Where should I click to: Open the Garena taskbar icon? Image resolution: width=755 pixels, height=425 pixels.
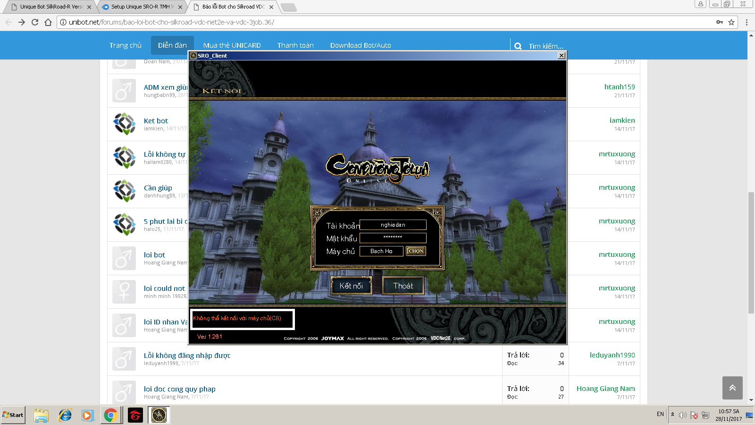click(135, 415)
